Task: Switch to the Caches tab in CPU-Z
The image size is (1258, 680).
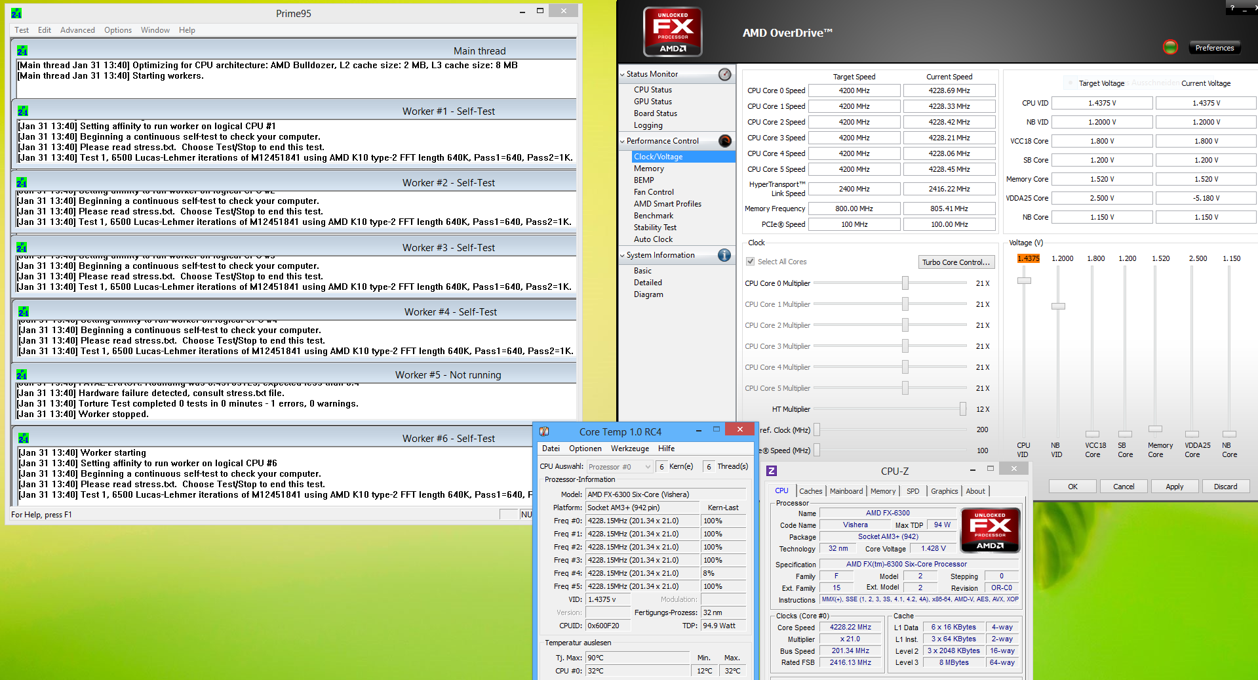Action: (x=811, y=491)
